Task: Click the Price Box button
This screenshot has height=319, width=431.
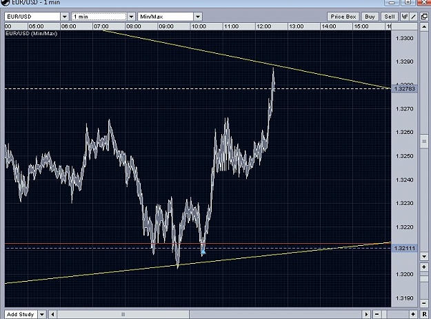Action: point(343,17)
